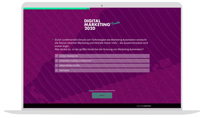Pick the Höhere Effizienz und ROI radio button
The width and height of the screenshot is (202, 118).
coord(57,66)
